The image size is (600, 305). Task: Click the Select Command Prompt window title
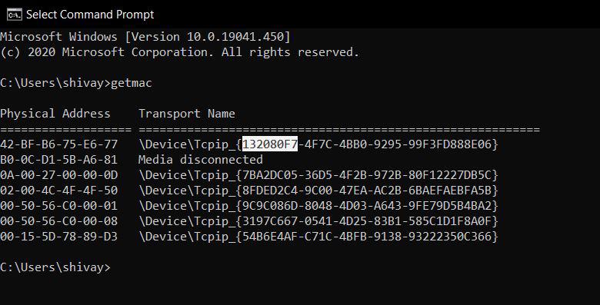pos(90,15)
